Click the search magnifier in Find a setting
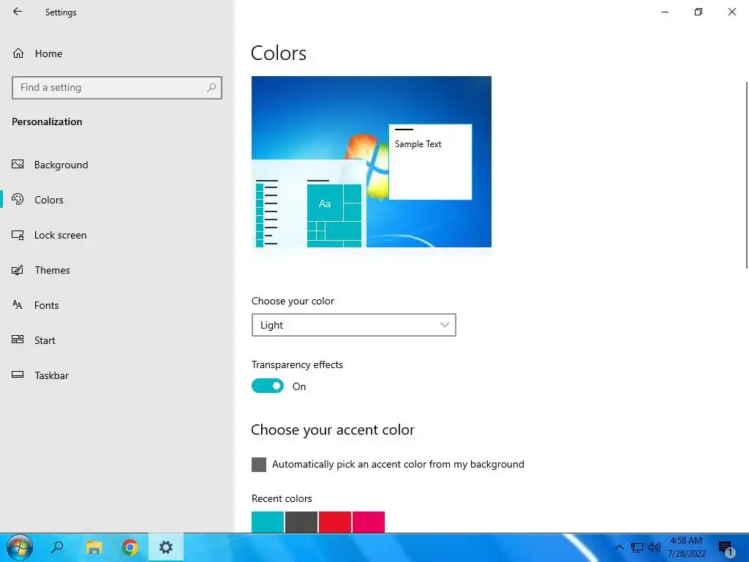Image resolution: width=749 pixels, height=562 pixels. 211,88
